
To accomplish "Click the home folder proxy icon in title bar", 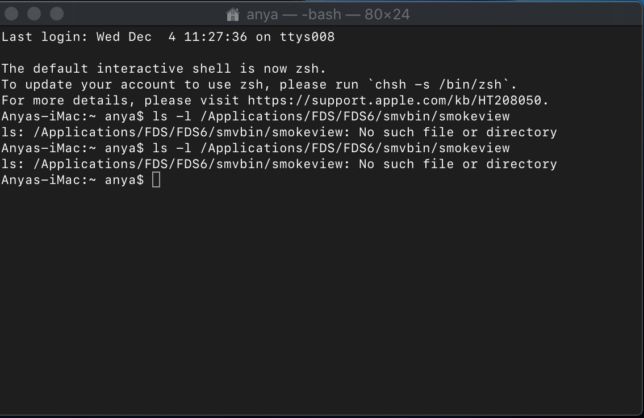I will coord(233,14).
